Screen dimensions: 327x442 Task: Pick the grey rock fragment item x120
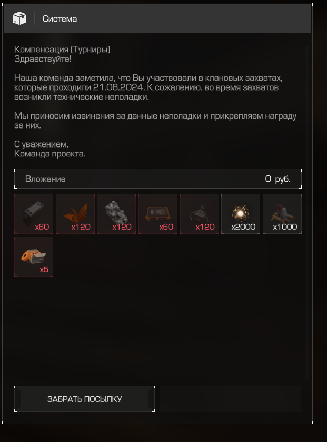click(116, 214)
